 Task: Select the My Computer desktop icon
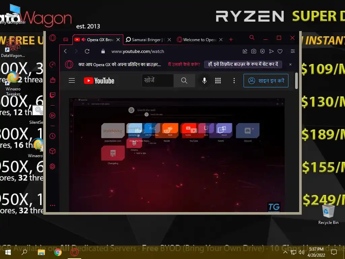[x=13, y=14]
